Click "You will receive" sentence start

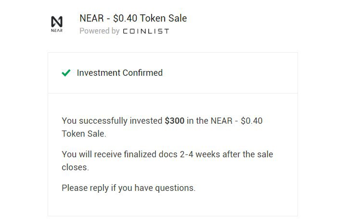pyautogui.click(x=92, y=154)
